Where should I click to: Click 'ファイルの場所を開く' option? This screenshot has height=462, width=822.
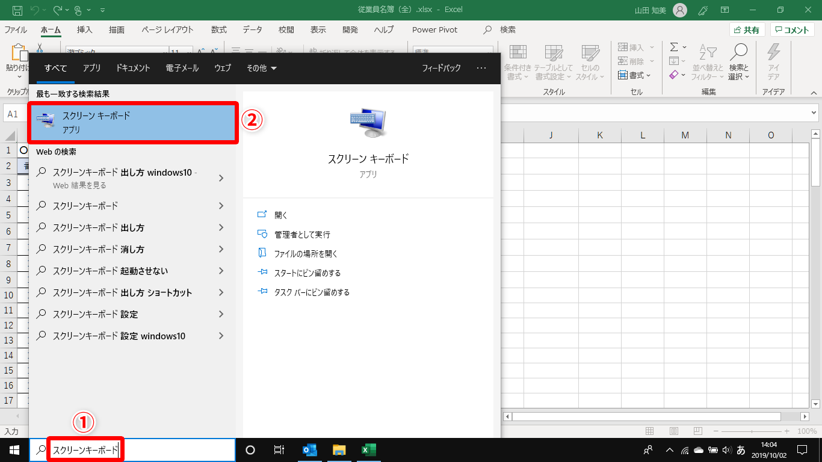tap(306, 253)
